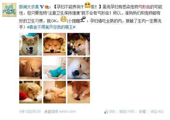Click the thumbs-up like icon
170x120 pixels.
106,112
